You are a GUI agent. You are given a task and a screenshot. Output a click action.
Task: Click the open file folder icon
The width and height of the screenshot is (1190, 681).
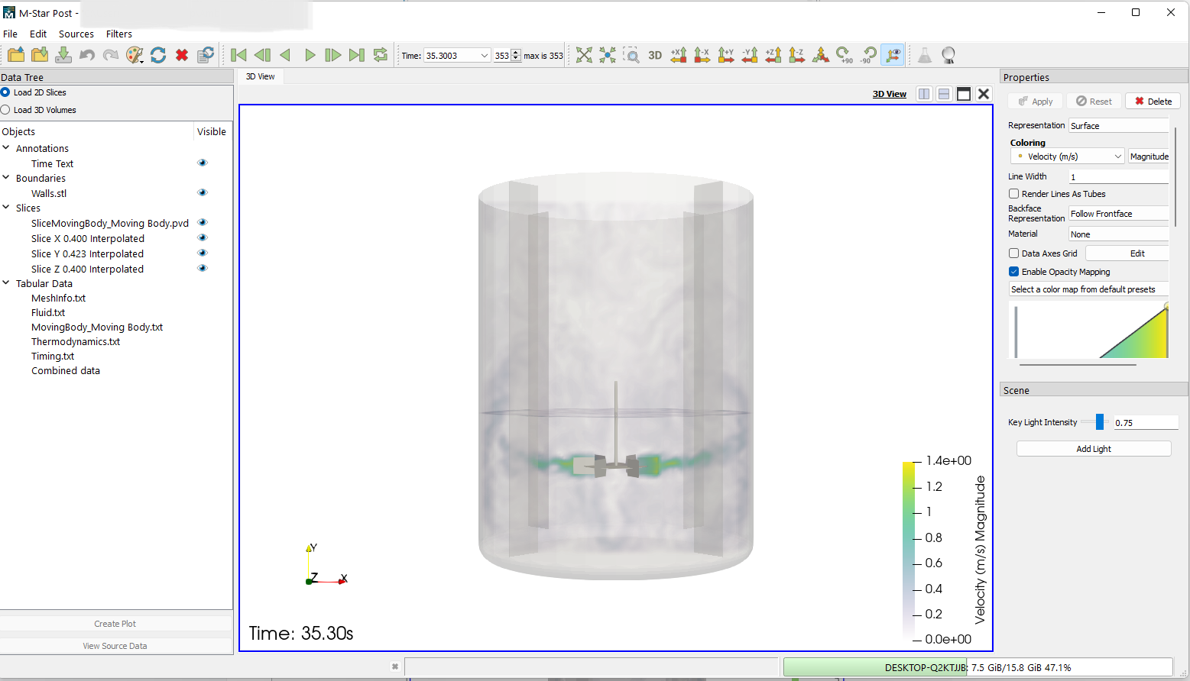point(16,55)
